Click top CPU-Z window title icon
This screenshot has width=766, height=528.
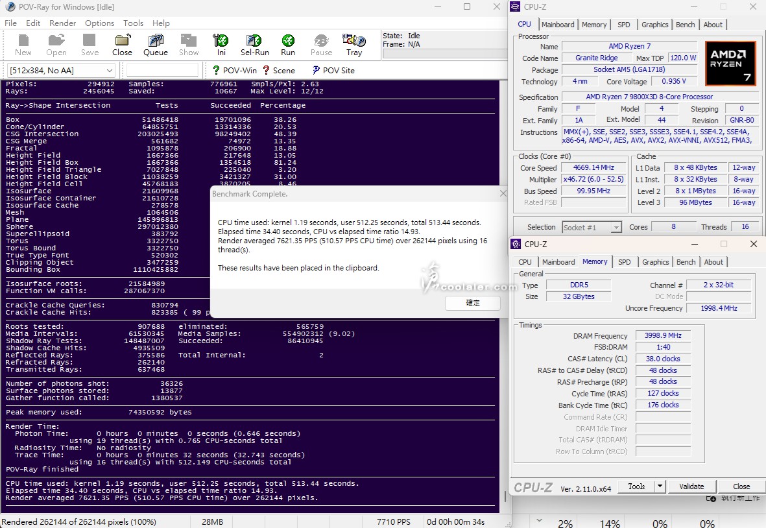coord(516,7)
